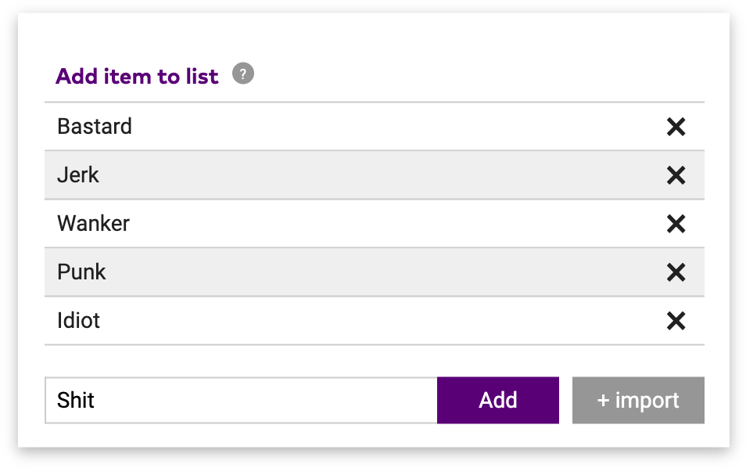
Task: Click the 'Idiot' label text
Action: point(78,321)
